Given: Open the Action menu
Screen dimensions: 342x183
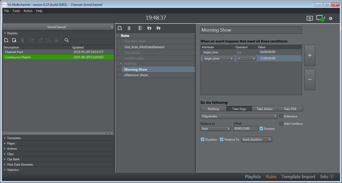Looking at the screenshot, I should [x=28, y=11].
